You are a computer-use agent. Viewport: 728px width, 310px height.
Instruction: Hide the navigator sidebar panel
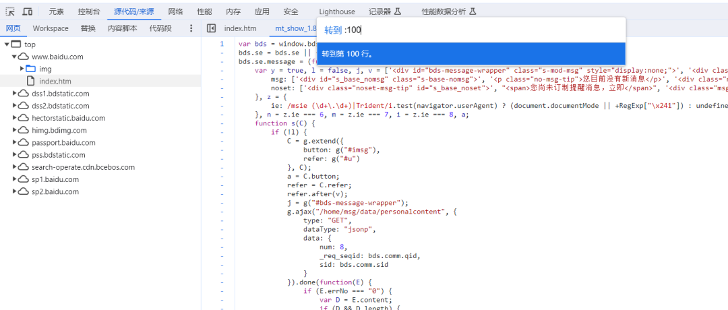(211, 28)
